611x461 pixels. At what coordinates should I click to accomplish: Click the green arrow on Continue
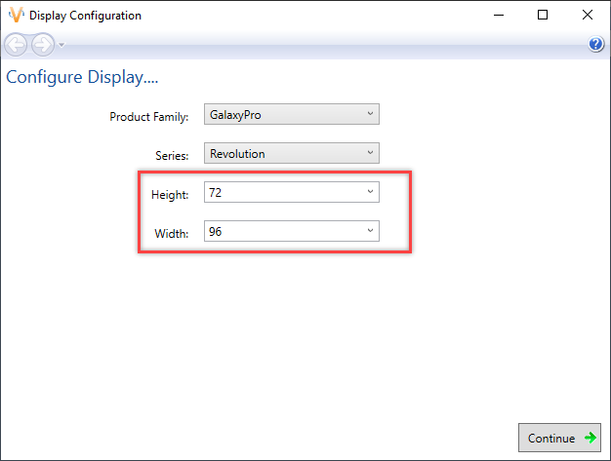pyautogui.click(x=589, y=438)
